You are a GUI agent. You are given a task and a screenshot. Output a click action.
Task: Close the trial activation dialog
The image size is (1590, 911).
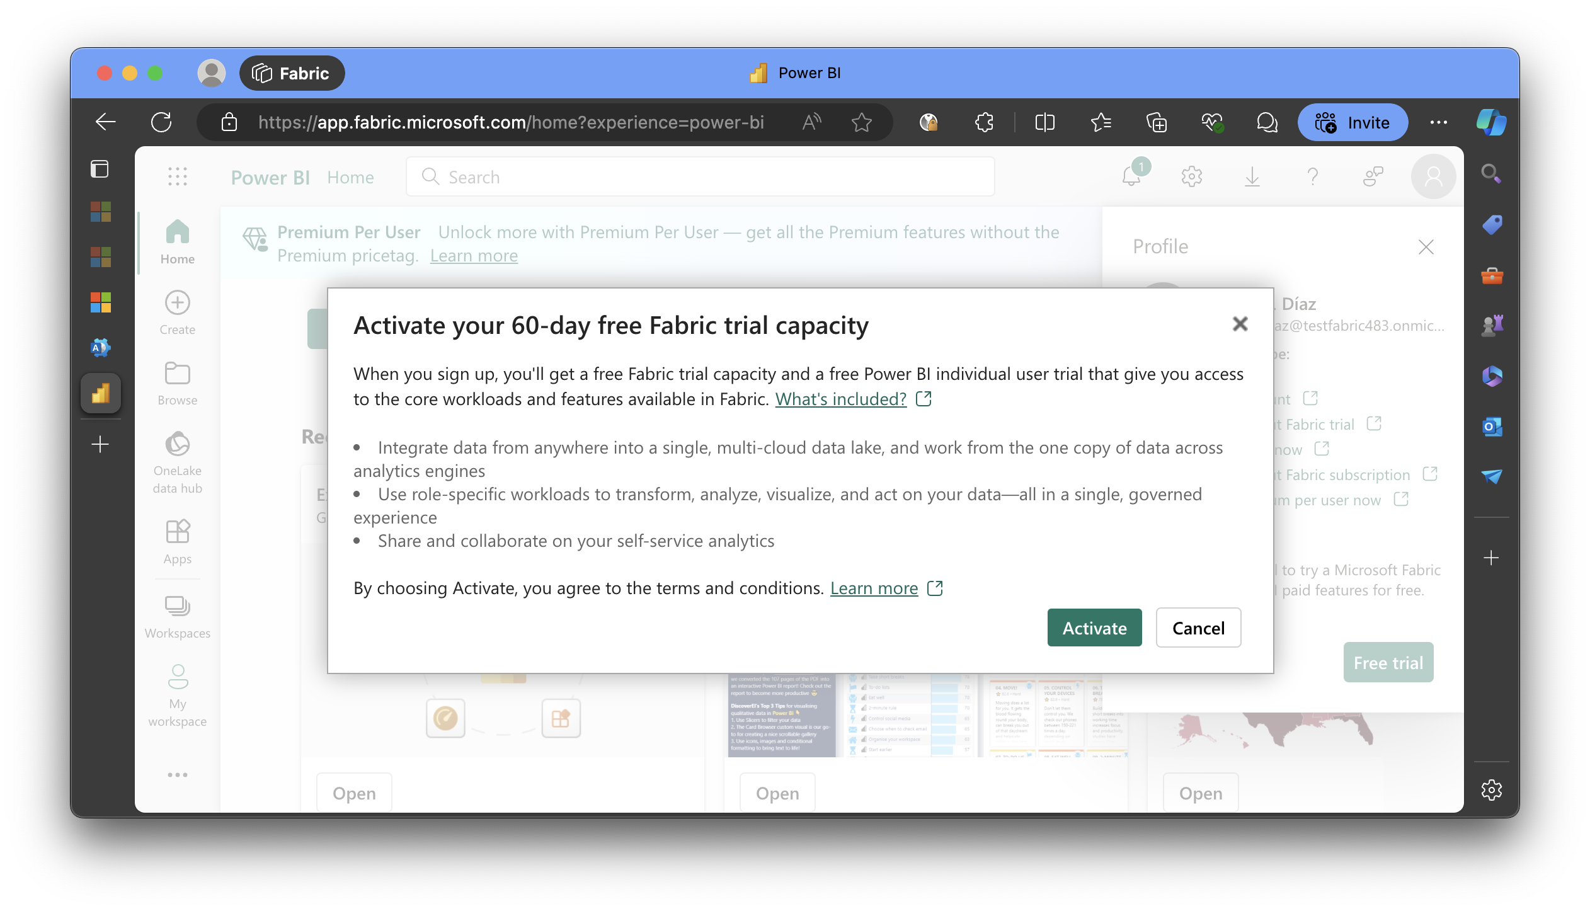(x=1240, y=324)
